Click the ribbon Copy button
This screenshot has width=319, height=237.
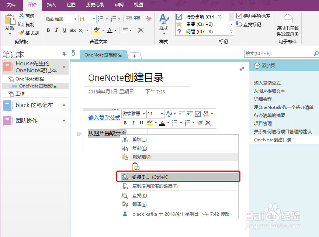click(27, 24)
